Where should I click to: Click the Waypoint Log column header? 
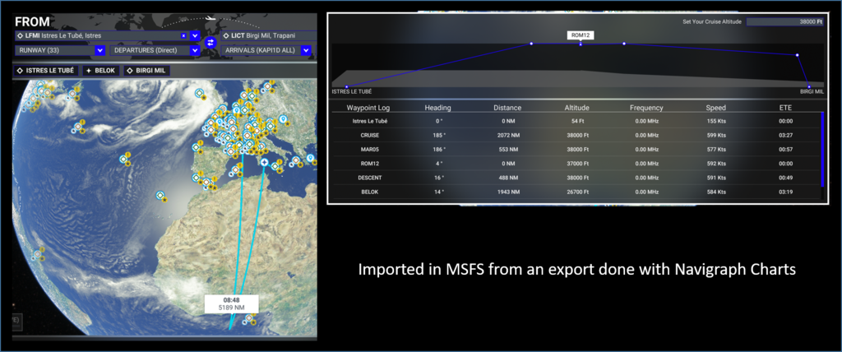[368, 108]
